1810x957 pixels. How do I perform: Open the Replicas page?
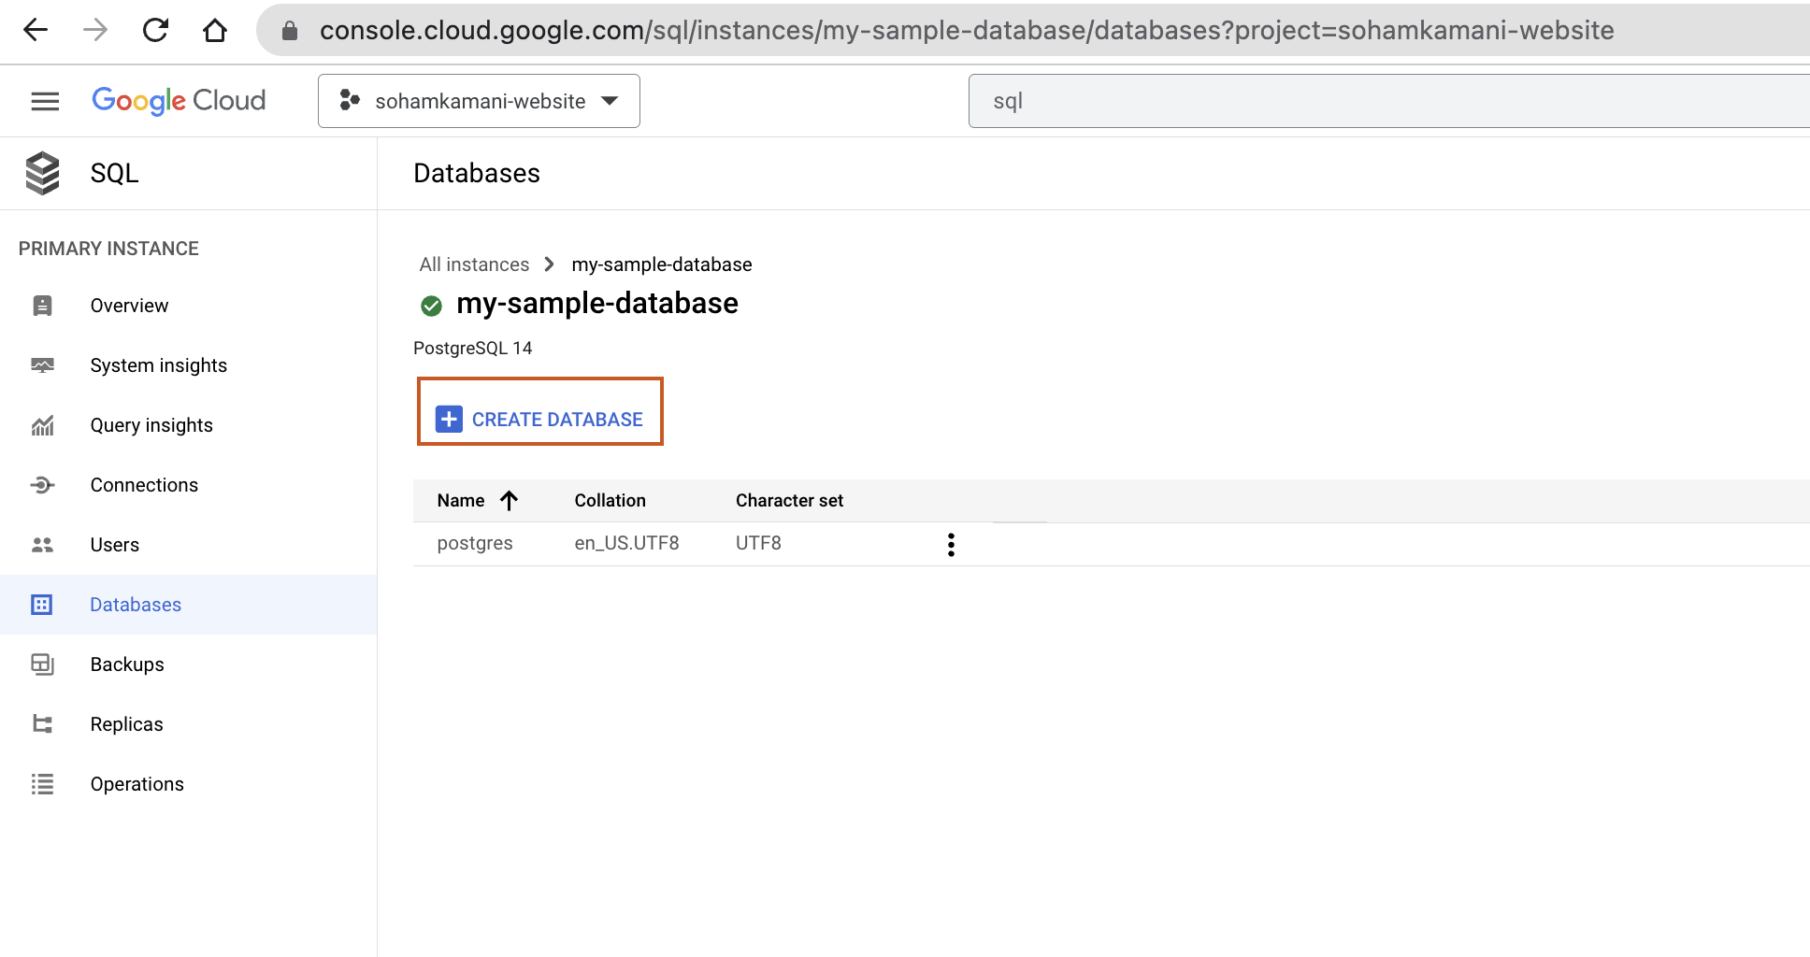126,724
